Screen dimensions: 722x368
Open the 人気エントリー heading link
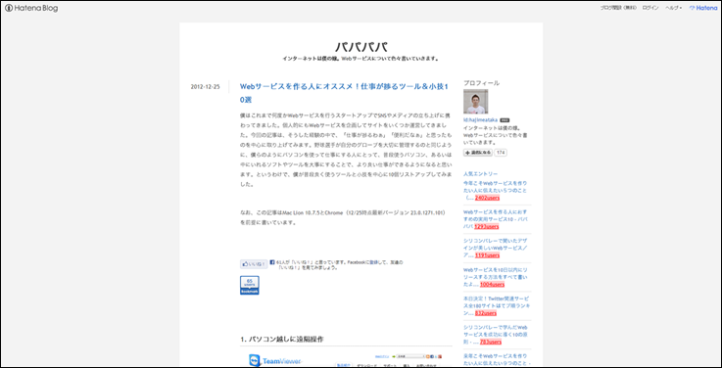pyautogui.click(x=480, y=174)
